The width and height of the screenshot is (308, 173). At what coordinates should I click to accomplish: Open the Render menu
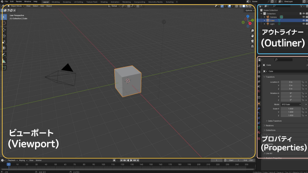click(x=19, y=2)
